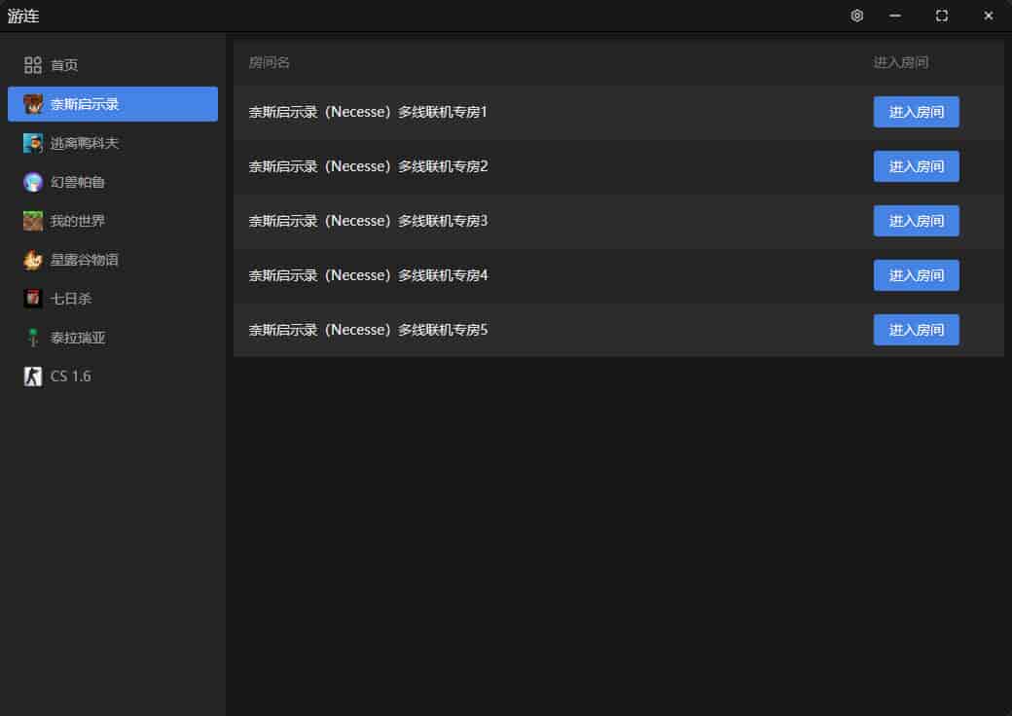Open 幻兽帕鲁 game rooms
The width and height of the screenshot is (1012, 716).
[x=78, y=182]
